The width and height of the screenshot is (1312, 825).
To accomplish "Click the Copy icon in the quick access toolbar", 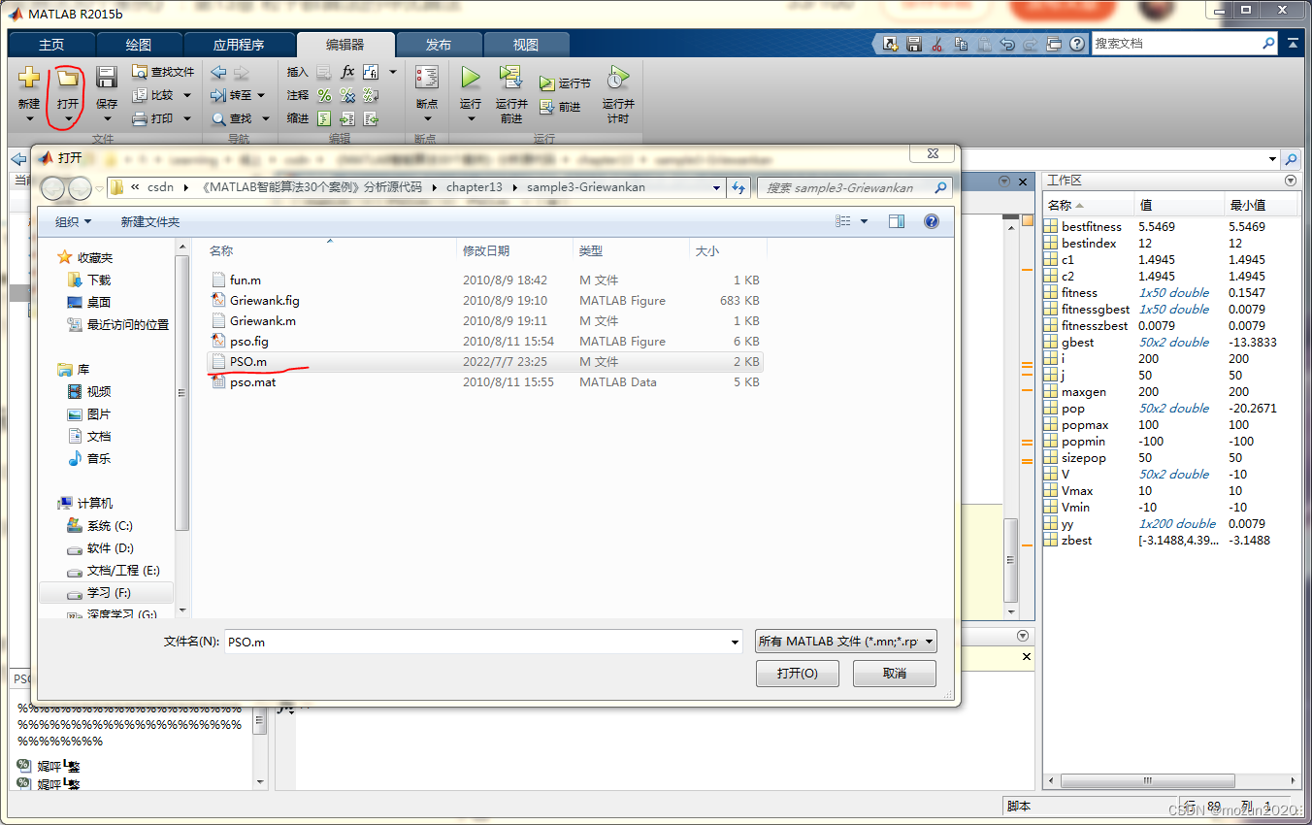I will (961, 44).
